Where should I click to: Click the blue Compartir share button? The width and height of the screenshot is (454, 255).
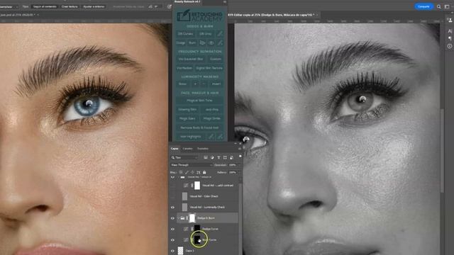(x=423, y=6)
